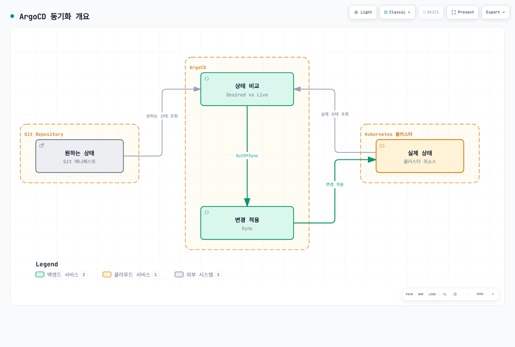Open the help question mark icon
Image resolution: width=515 pixels, height=347 pixels.
coord(455,294)
